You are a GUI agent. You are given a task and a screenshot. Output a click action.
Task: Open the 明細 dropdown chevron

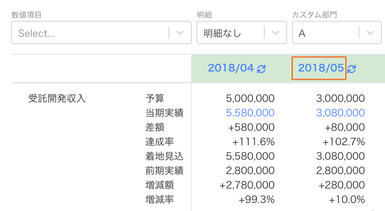pos(276,32)
